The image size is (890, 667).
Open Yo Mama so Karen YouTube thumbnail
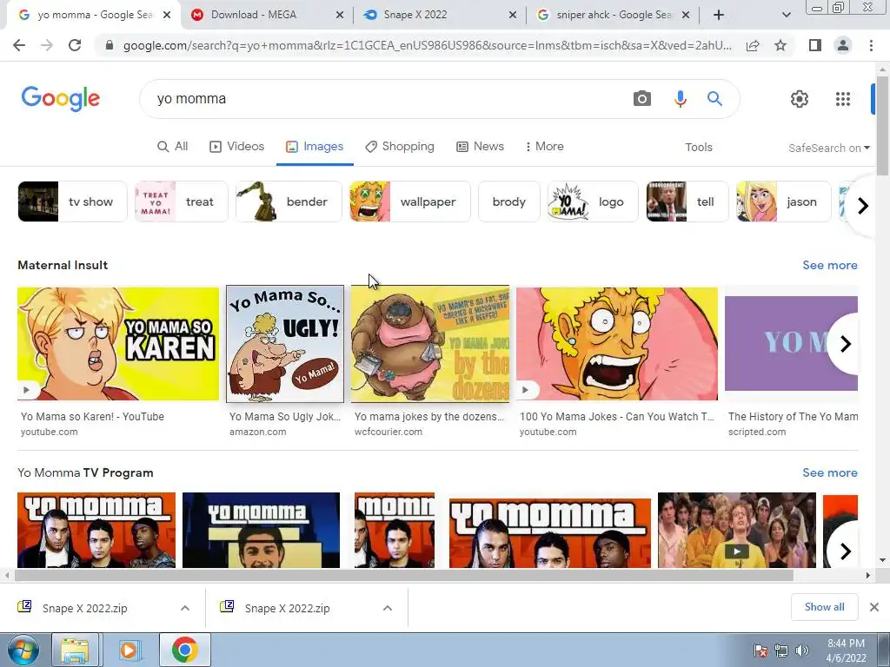[x=118, y=344]
